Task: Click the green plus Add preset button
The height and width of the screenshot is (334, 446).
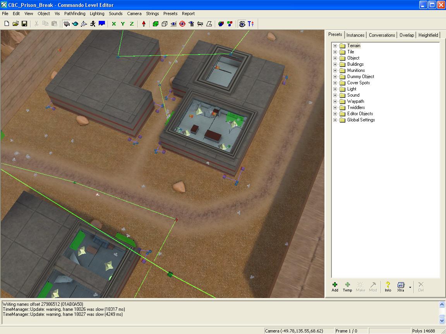Action: [x=335, y=286]
